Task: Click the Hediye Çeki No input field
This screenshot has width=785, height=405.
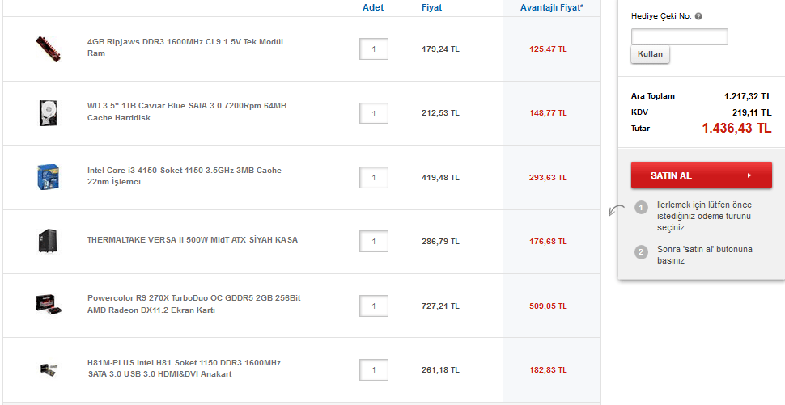Action: click(679, 36)
